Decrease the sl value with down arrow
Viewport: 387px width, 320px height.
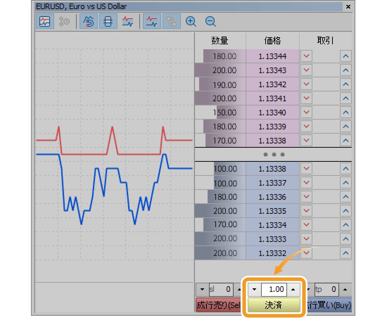202,289
